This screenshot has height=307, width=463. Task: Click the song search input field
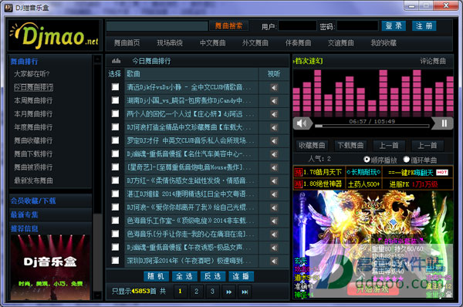(x=157, y=26)
